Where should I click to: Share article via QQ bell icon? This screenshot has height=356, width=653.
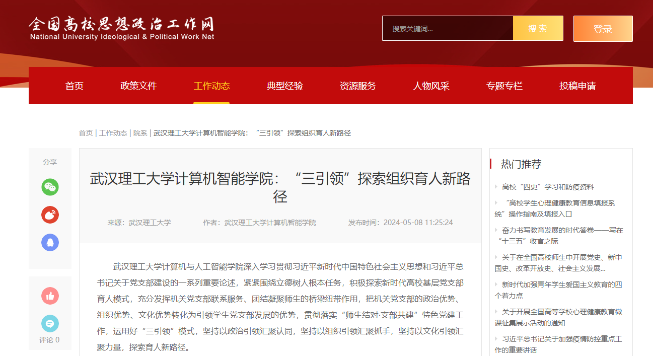50,242
